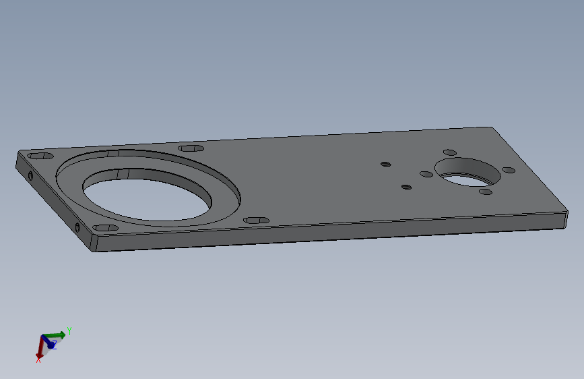The width and height of the screenshot is (584, 379).
Task: Select the smaller circular bore on the plate's right end
Action: tap(467, 173)
